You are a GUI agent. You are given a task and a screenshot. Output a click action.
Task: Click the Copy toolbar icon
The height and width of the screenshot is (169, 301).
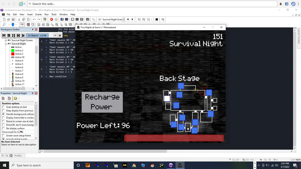tap(24, 19)
